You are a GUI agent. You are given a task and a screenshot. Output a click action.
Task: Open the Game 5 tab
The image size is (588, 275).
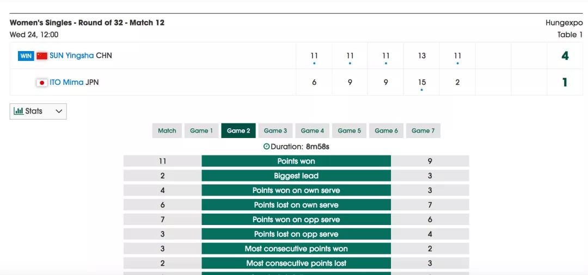[x=350, y=130]
